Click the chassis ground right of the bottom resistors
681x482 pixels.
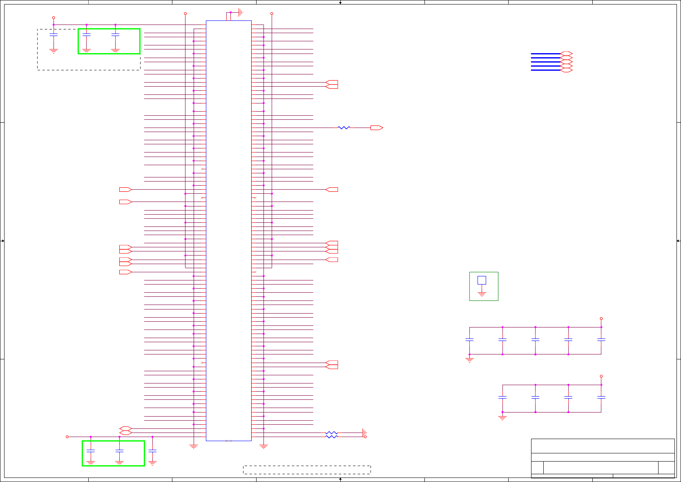364,433
